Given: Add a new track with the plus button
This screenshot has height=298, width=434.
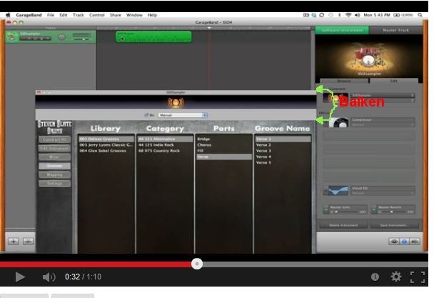Looking at the screenshot, I should pyautogui.click(x=14, y=241).
